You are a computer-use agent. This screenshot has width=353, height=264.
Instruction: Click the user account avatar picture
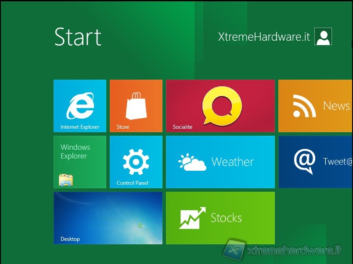(x=323, y=37)
